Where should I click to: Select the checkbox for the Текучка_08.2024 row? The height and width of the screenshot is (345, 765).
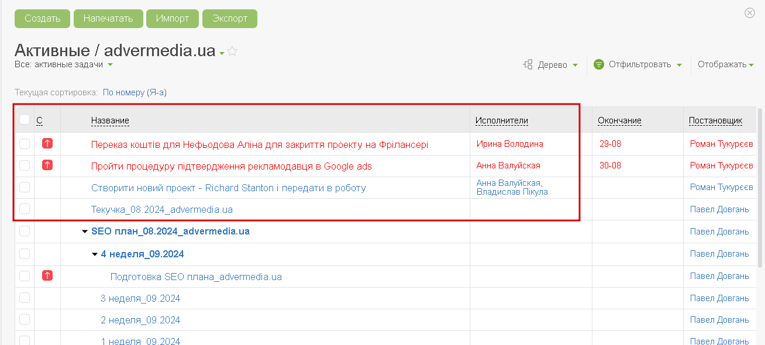click(x=25, y=209)
